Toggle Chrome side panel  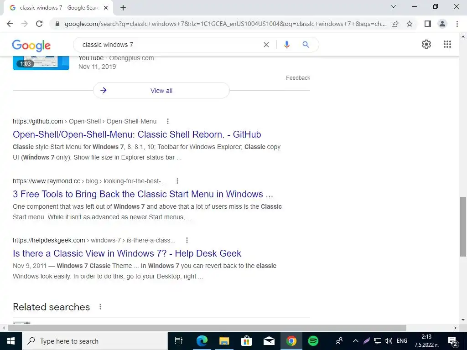point(428,24)
